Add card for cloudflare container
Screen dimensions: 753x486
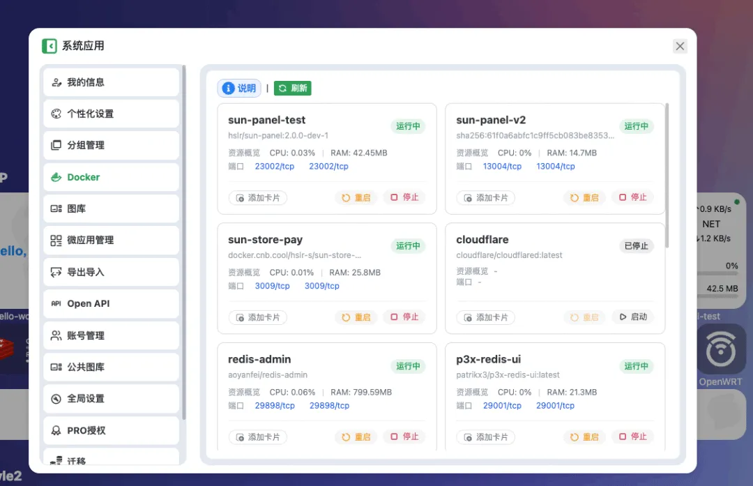pyautogui.click(x=486, y=317)
